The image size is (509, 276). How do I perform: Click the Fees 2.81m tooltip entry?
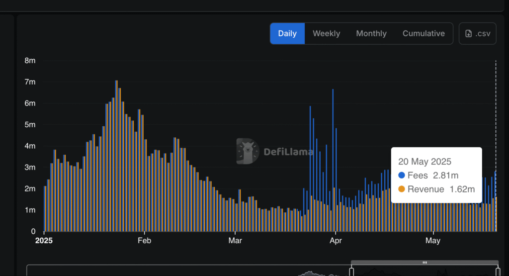428,176
